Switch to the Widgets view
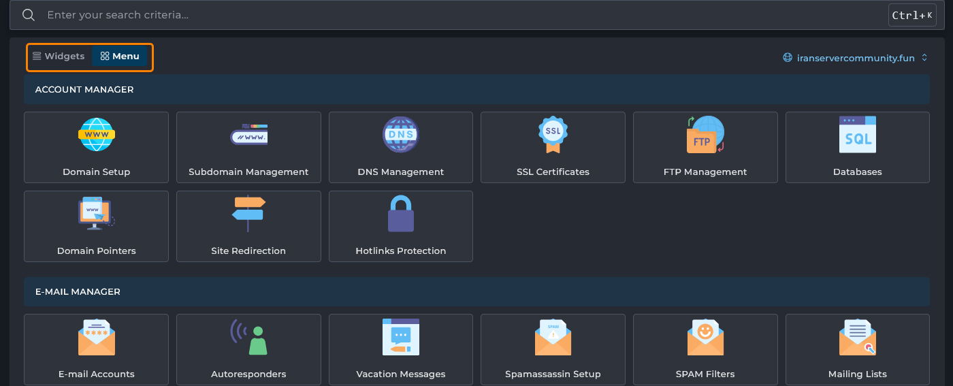The height and width of the screenshot is (386, 953). click(x=59, y=57)
